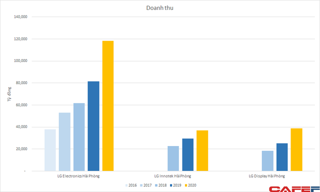320x192 pixels.
Task: Select LG Electronics Hải Phòng 2019 dark blue bar
Action: tap(93, 126)
